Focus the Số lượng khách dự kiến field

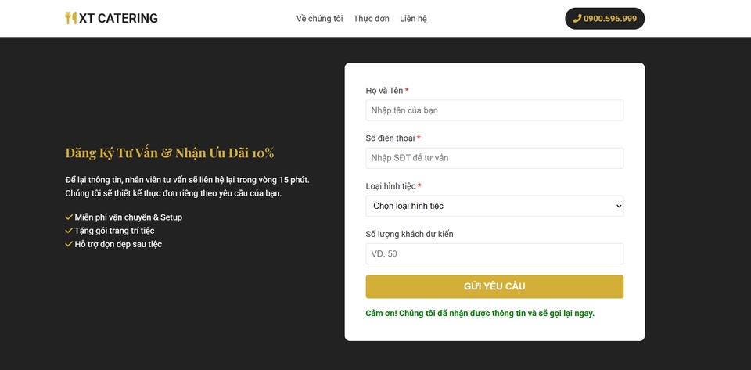[494, 253]
